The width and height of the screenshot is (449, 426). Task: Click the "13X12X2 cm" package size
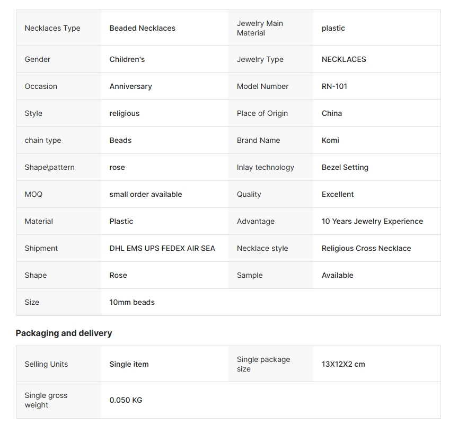click(x=343, y=364)
